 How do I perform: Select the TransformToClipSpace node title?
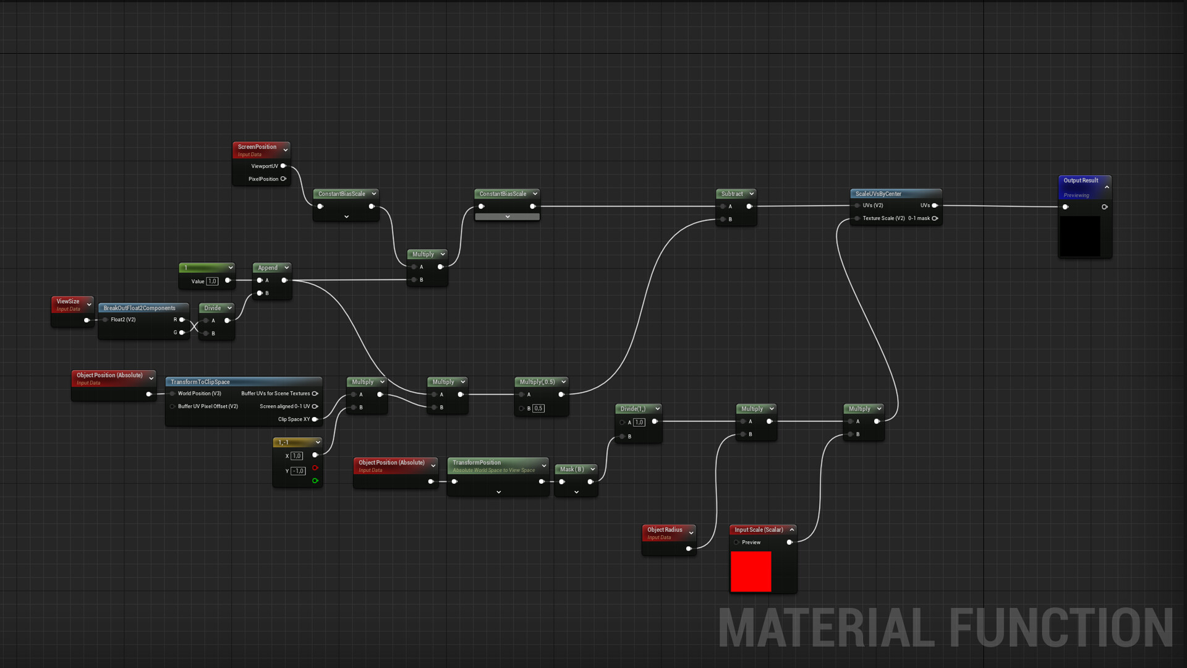pos(200,382)
